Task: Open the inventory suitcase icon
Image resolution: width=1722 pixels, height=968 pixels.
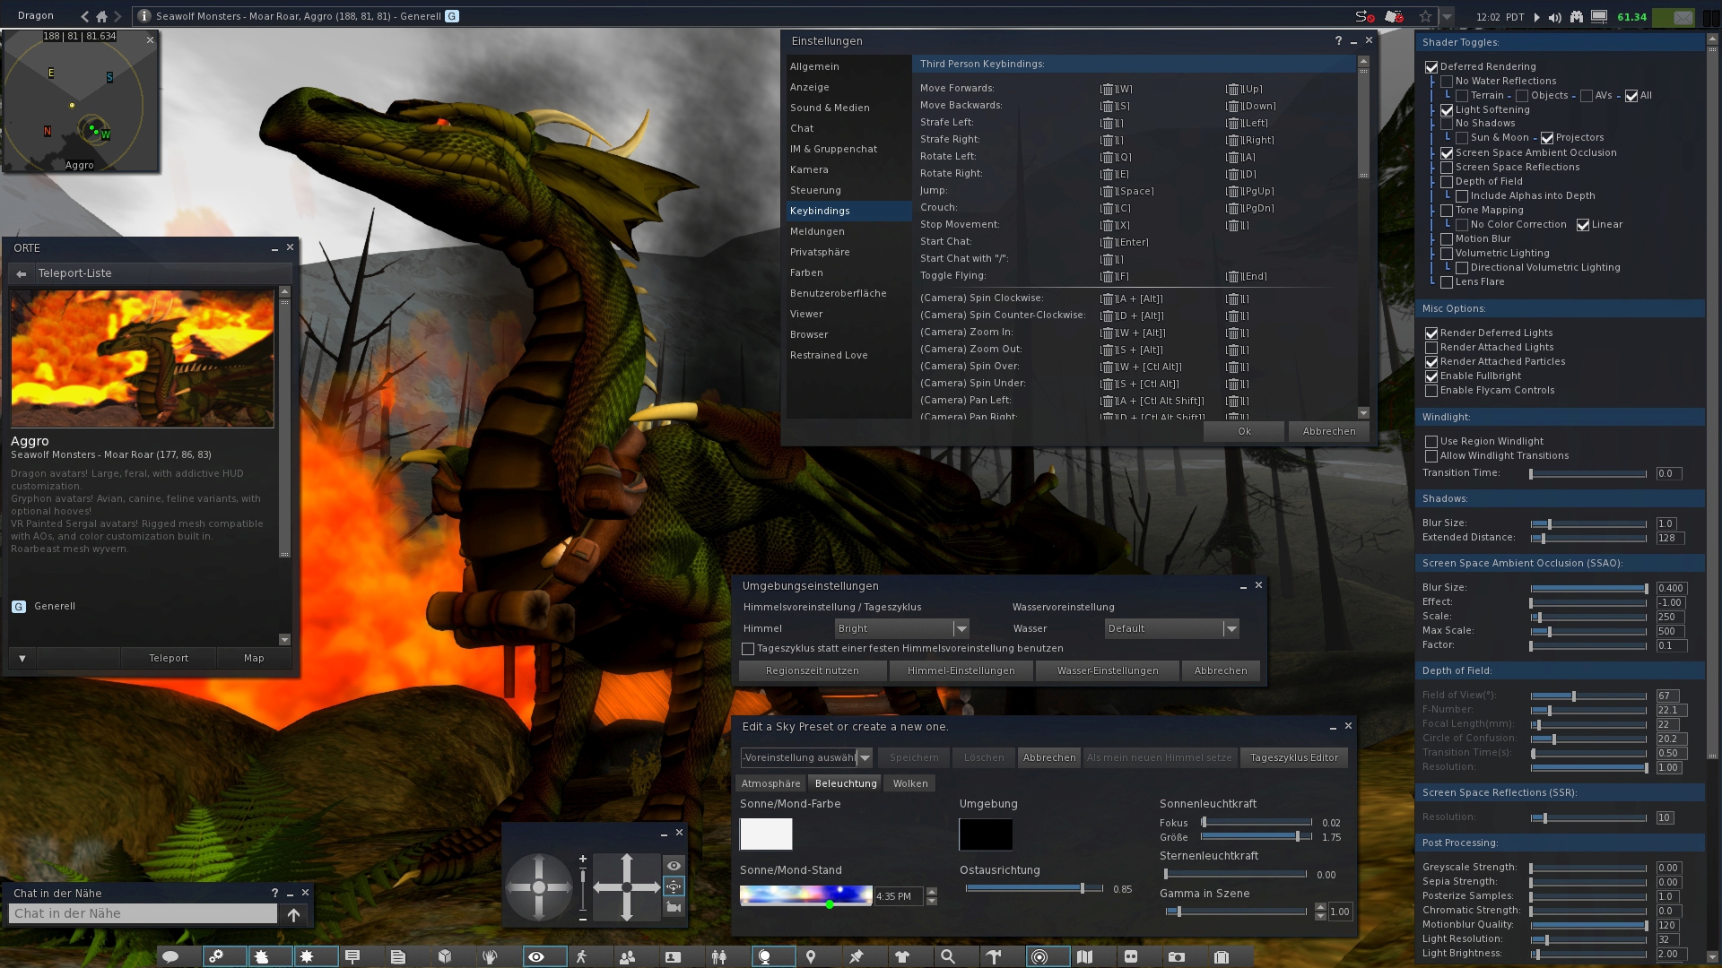Action: click(x=1222, y=956)
